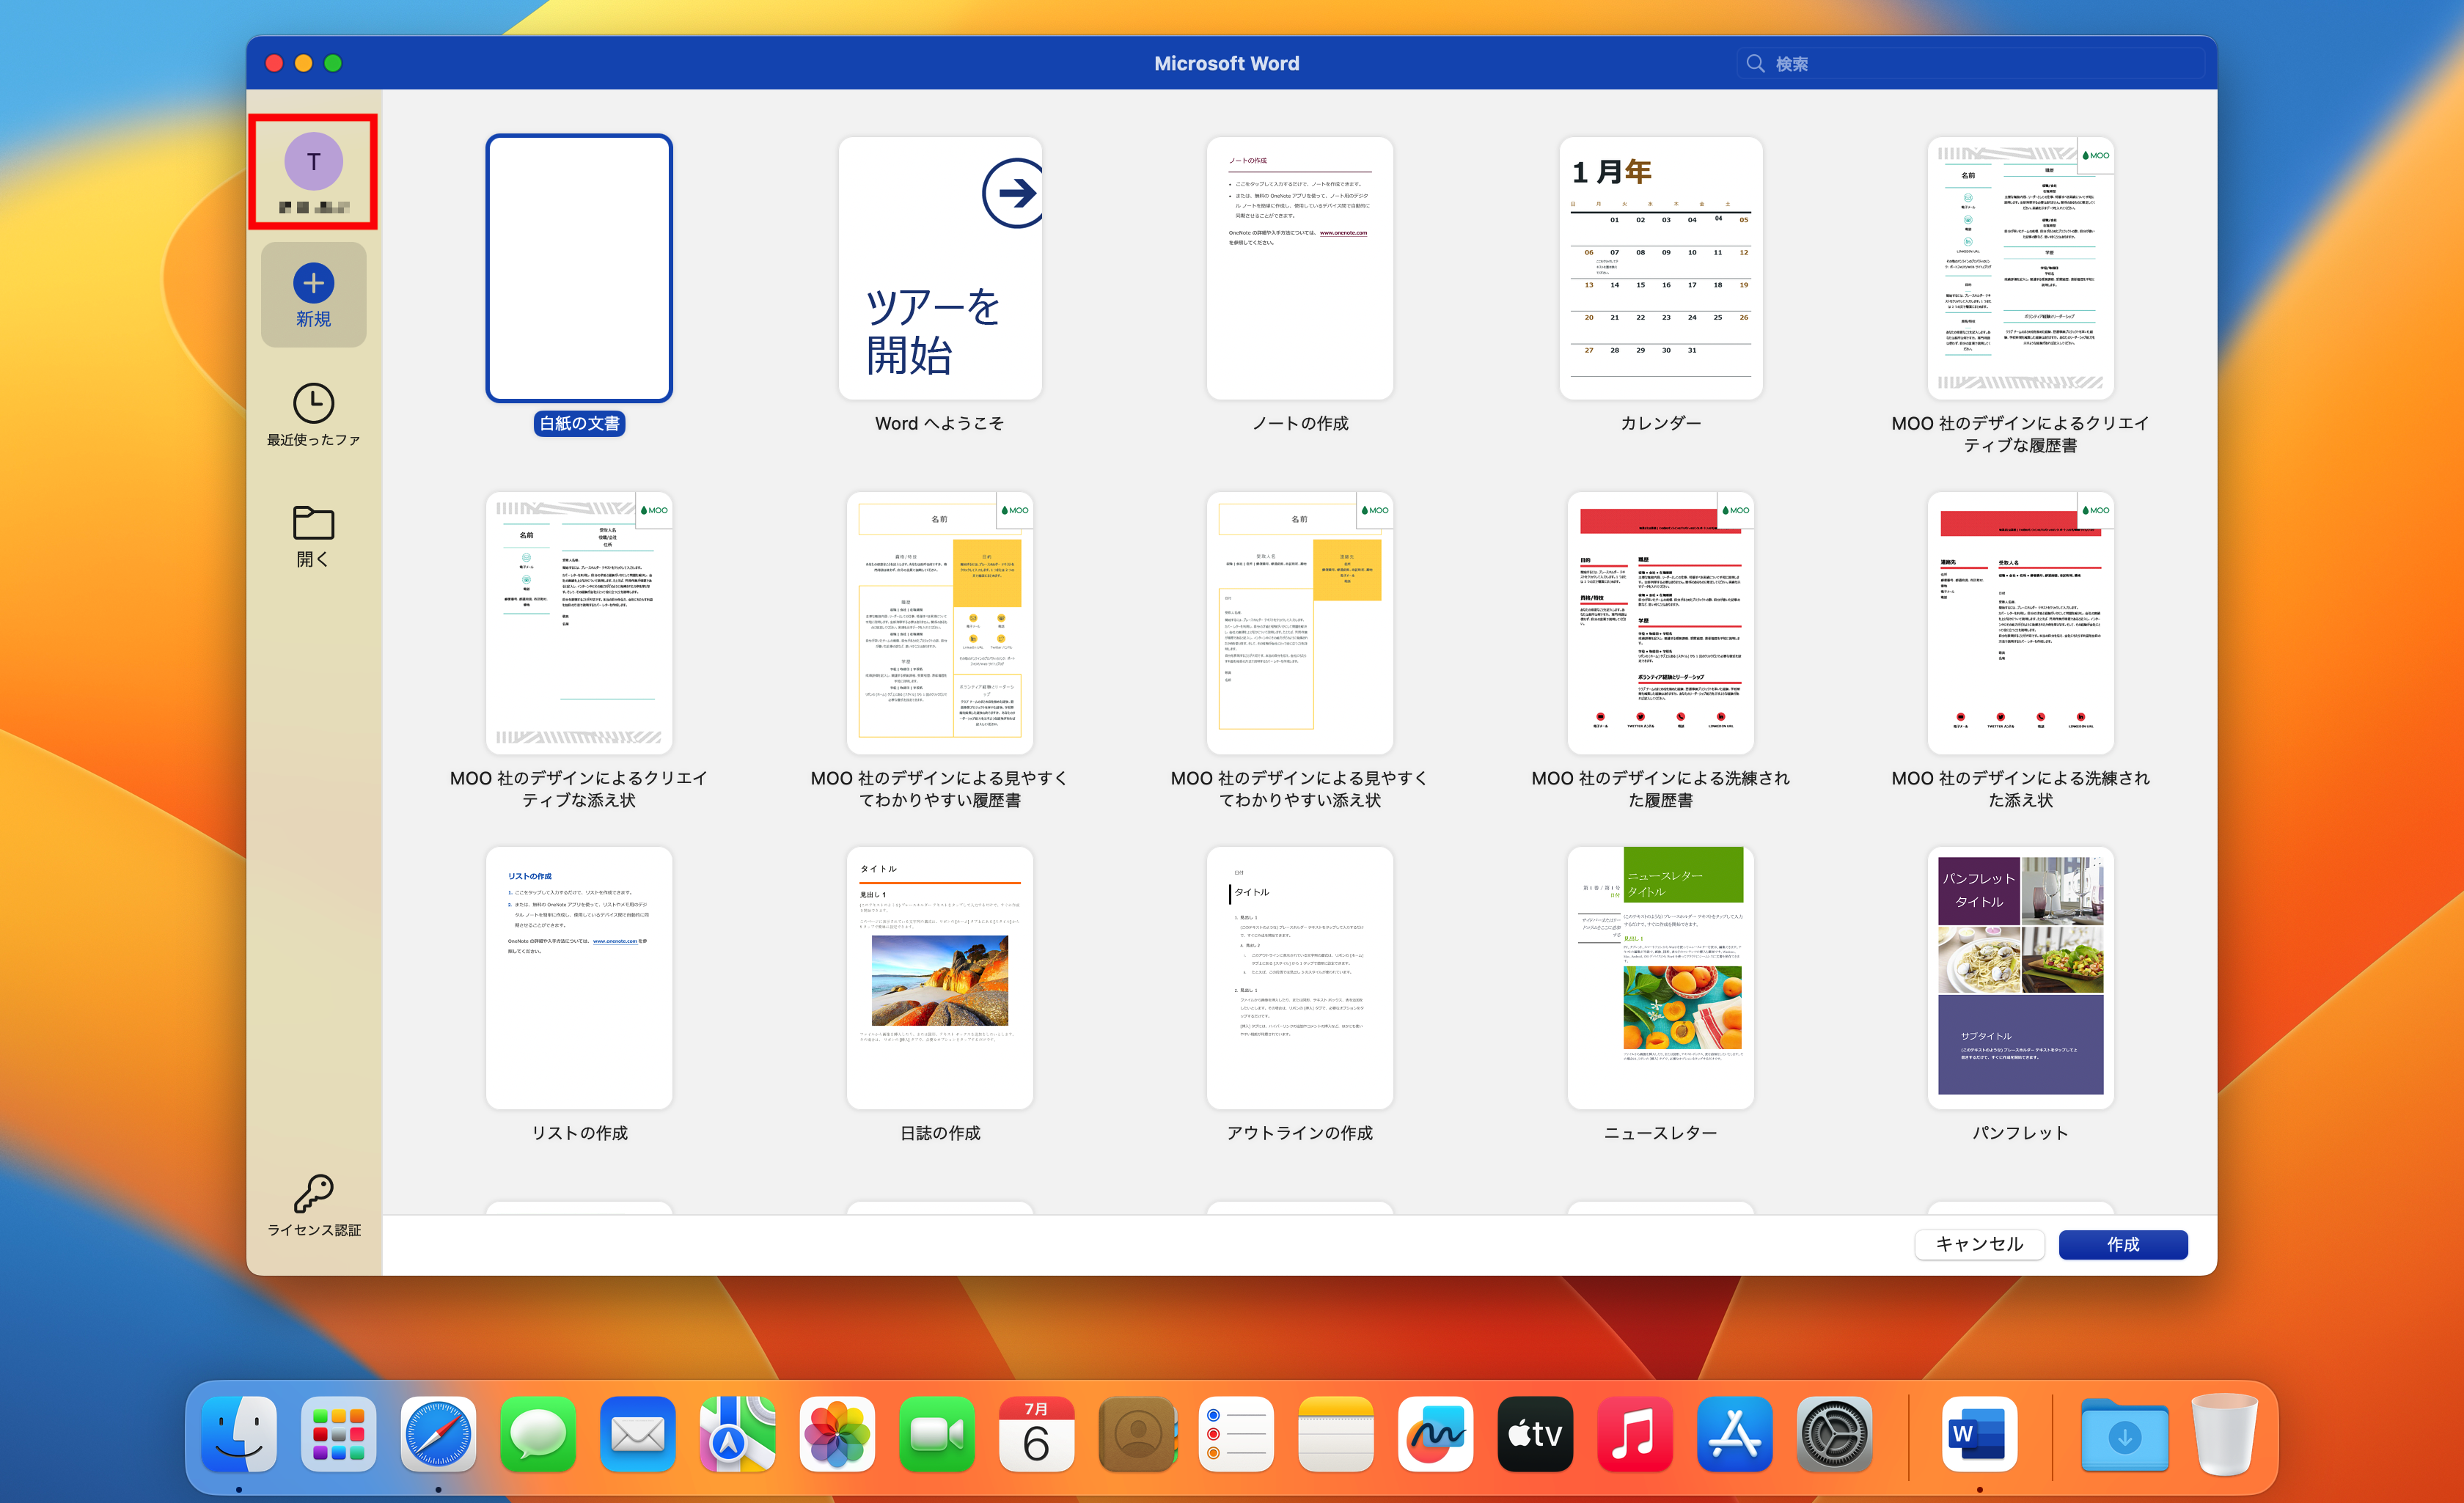Select MOO 見やすくてわかりやすい履歴書 template
Viewport: 2464px width, 1503px height.
tap(940, 623)
